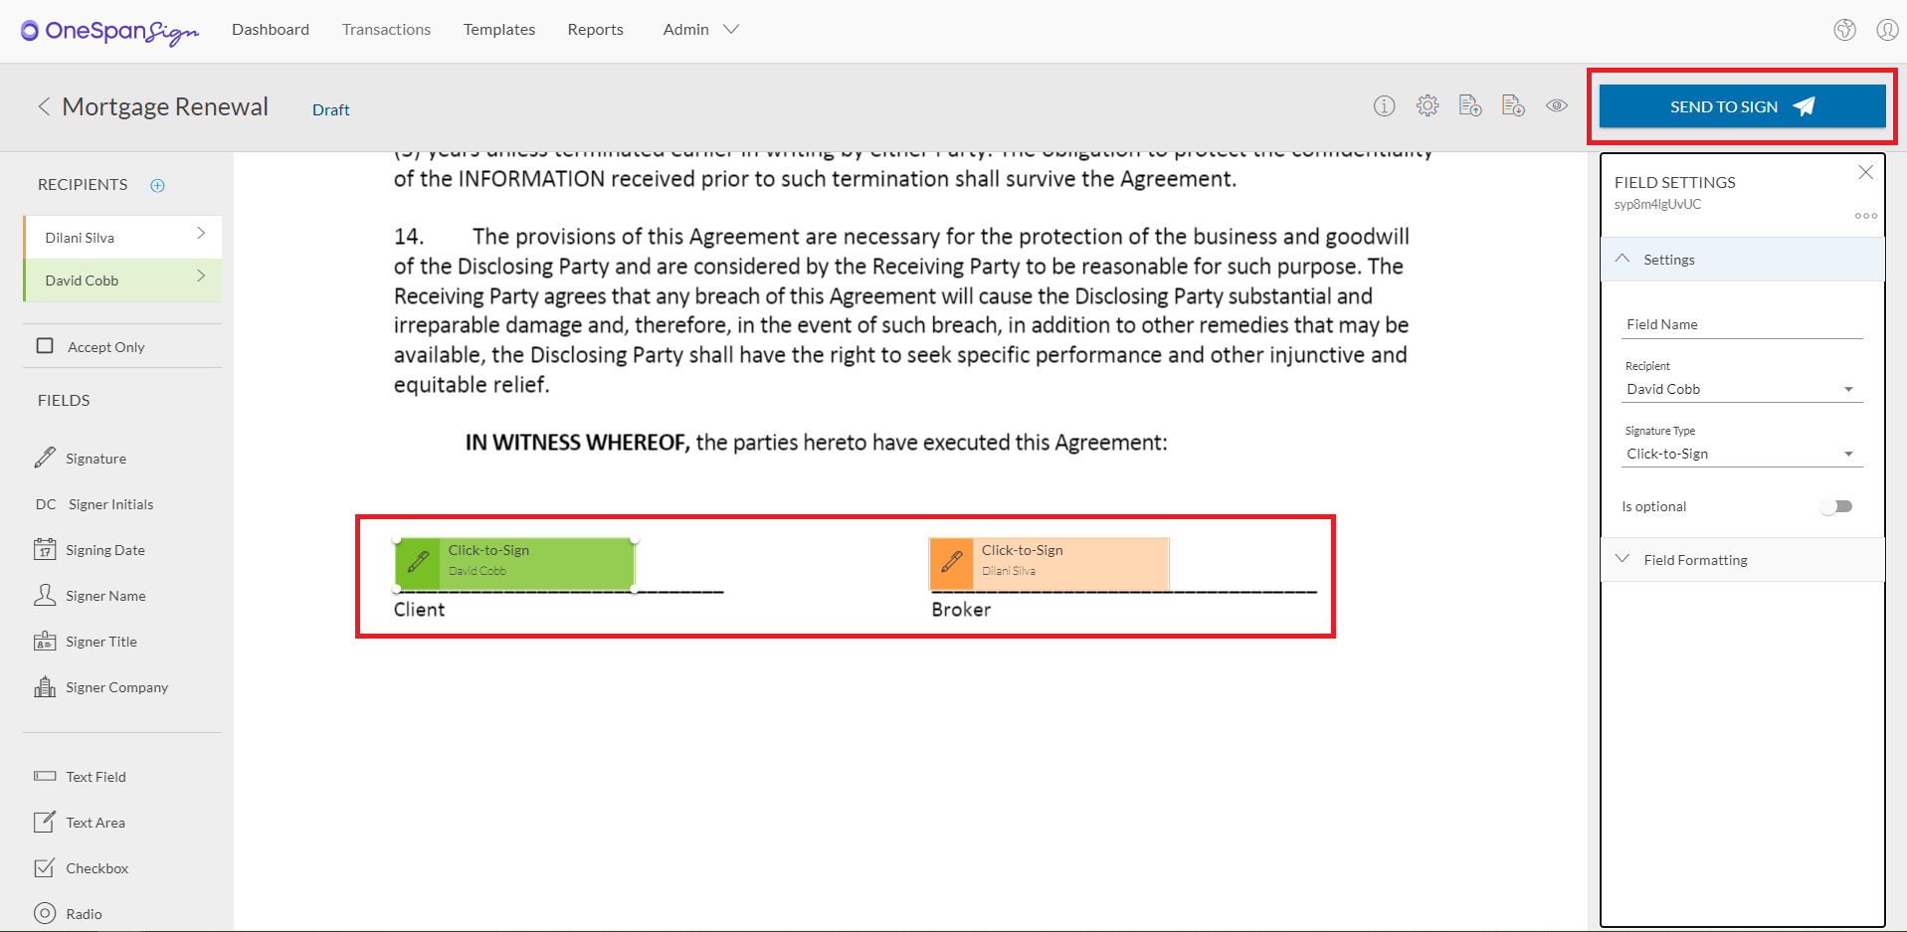Open the Recipient dropdown
The image size is (1907, 932).
click(1741, 389)
